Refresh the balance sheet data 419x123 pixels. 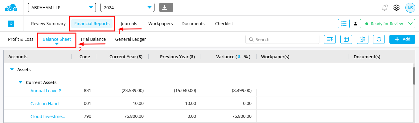coord(379,39)
